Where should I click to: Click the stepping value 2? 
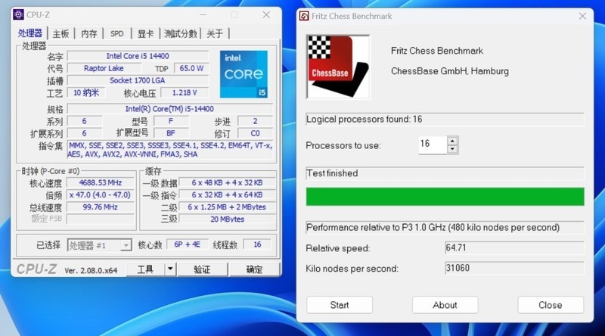point(255,121)
